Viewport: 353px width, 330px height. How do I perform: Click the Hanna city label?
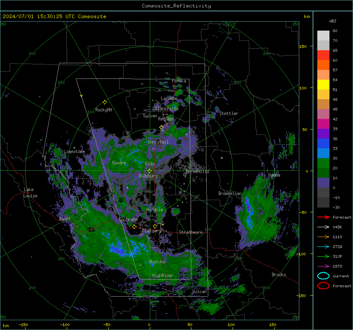pyautogui.click(x=274, y=175)
